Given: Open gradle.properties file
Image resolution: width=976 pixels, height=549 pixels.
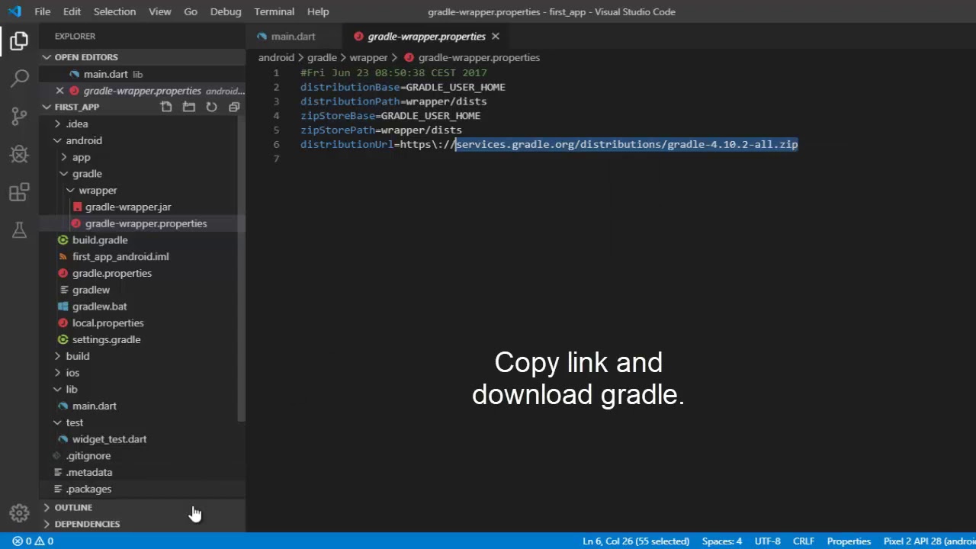Looking at the screenshot, I should (x=111, y=273).
